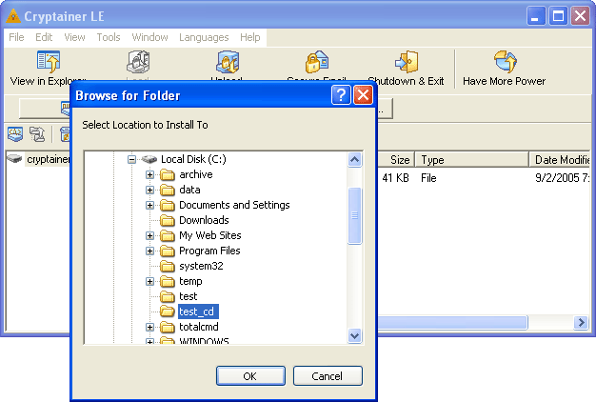Click the main window horizontal scrollbar thumb
The width and height of the screenshot is (596, 402).
tap(452, 323)
